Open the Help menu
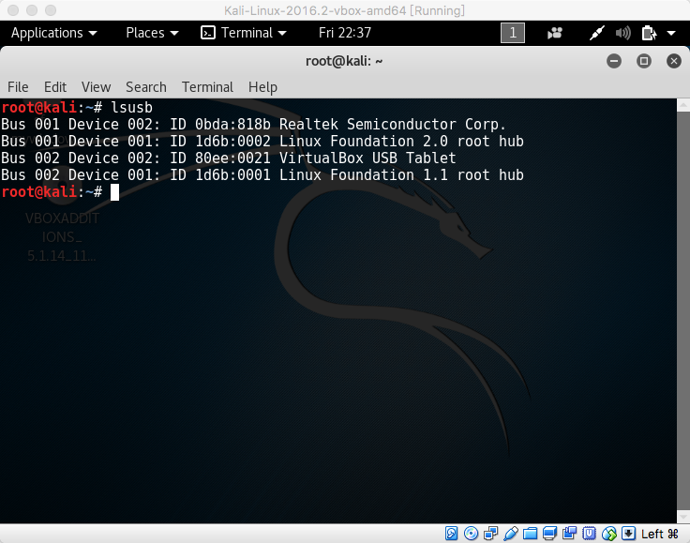This screenshot has width=690, height=543. [x=262, y=87]
